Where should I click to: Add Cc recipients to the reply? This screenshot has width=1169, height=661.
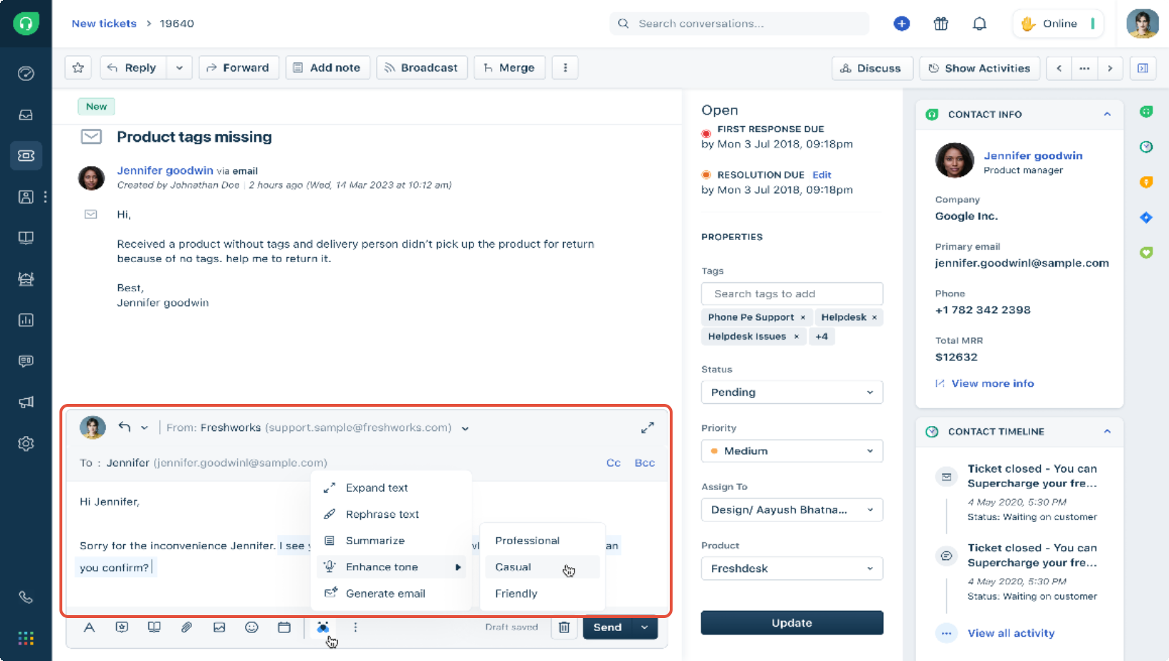614,463
